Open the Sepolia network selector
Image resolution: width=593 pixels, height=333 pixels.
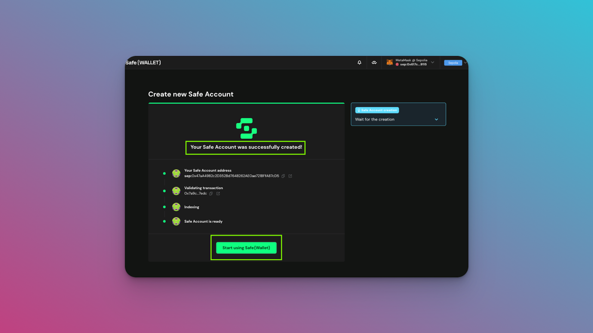pos(453,63)
